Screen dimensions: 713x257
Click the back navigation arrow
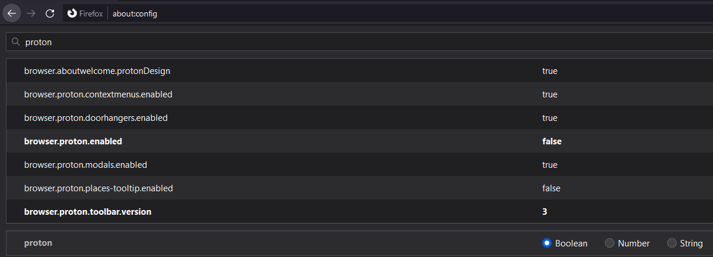(12, 13)
